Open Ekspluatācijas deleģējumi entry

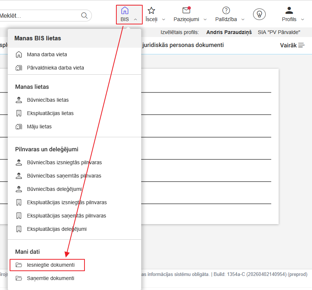[x=56, y=229]
